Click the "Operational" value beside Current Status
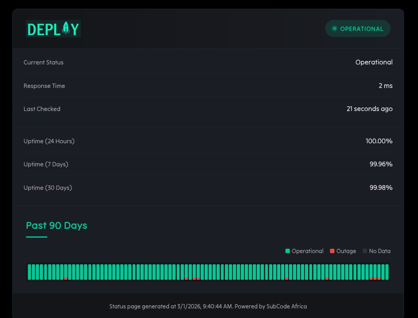The height and width of the screenshot is (318, 418). point(374,62)
